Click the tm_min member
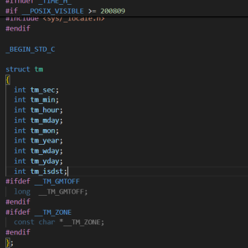Screen dimensions: 248x248 coord(43,100)
